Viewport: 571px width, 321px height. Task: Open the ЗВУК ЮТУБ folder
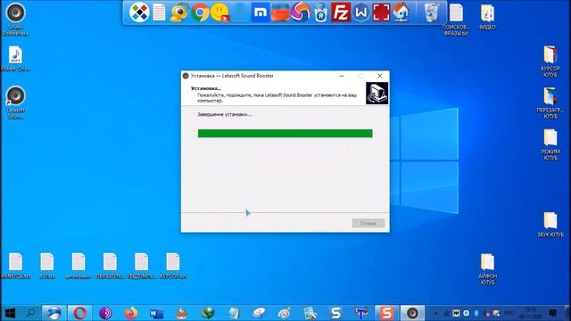click(x=550, y=225)
